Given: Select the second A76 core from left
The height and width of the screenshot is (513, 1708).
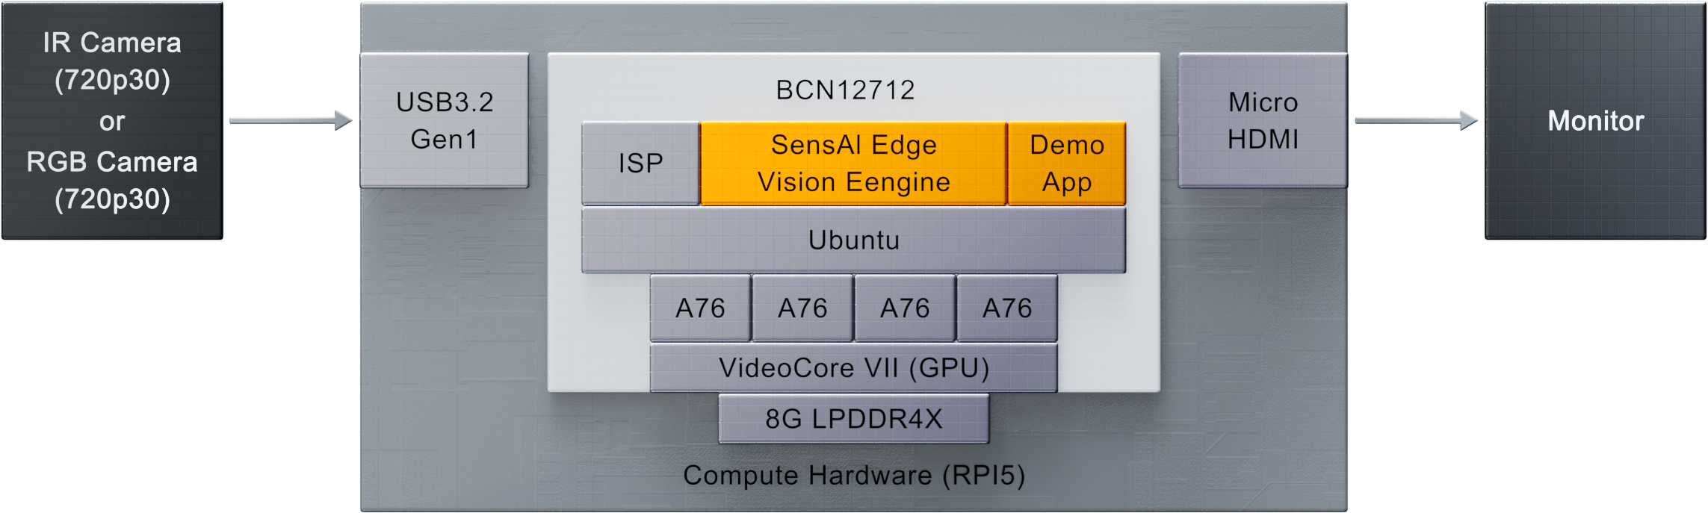Looking at the screenshot, I should (802, 308).
